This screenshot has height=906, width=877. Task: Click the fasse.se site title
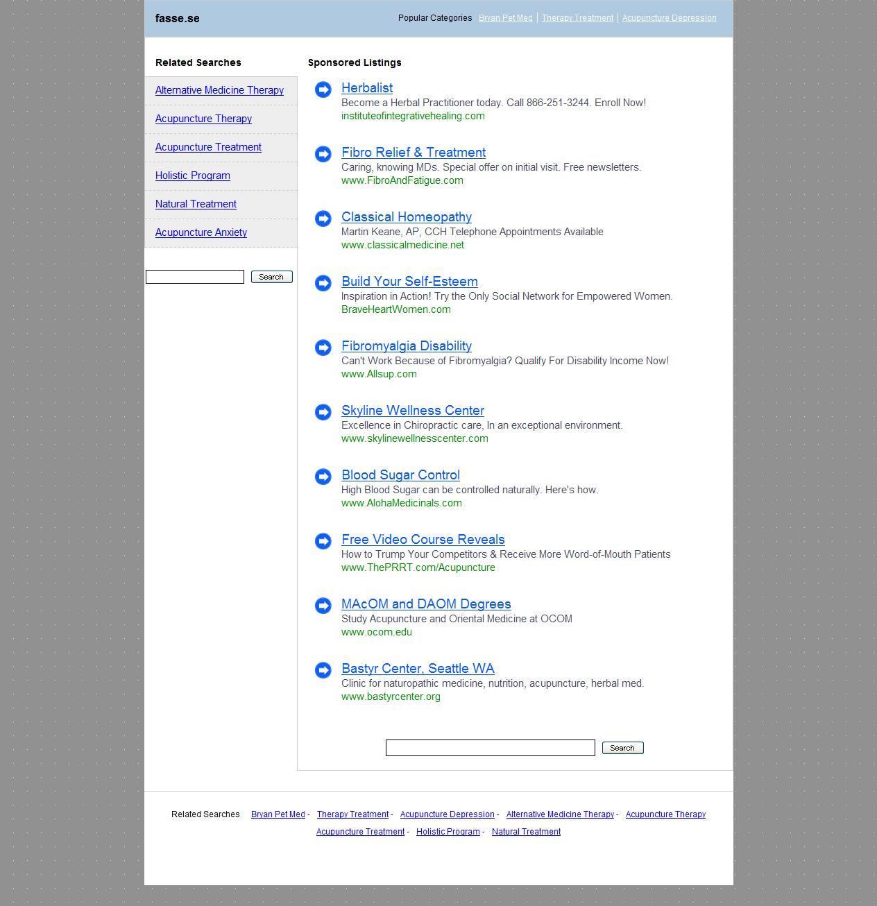[x=178, y=19]
